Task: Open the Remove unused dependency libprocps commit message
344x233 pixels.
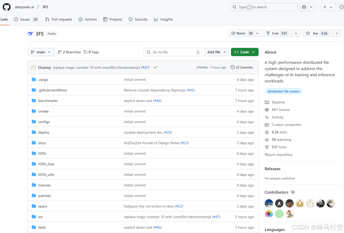Action: (x=155, y=90)
